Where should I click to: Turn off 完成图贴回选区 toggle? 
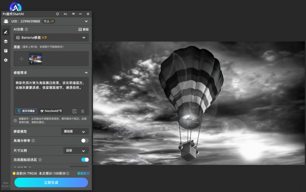point(85,160)
